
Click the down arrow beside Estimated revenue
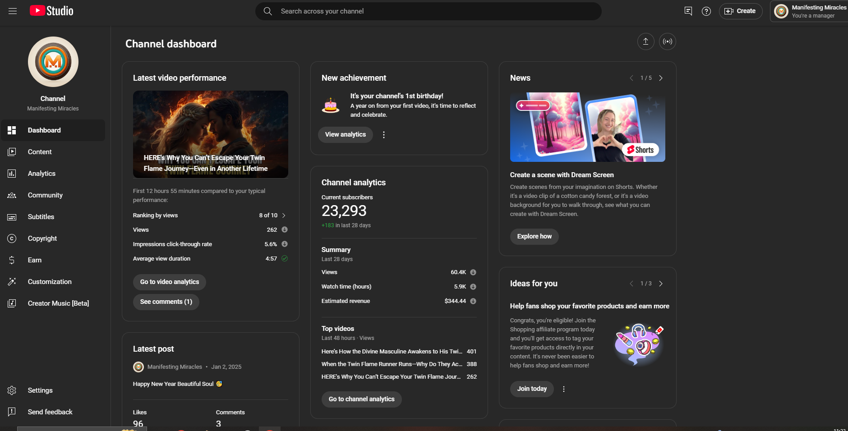(x=473, y=301)
